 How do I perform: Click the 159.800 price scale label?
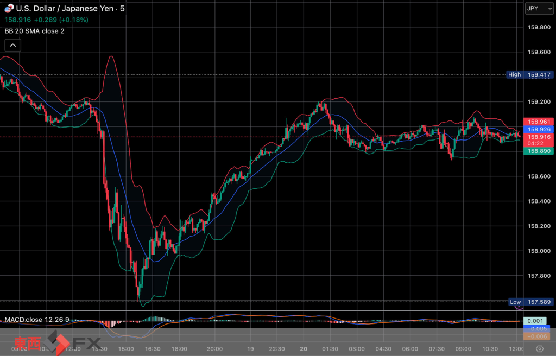[x=537, y=27]
